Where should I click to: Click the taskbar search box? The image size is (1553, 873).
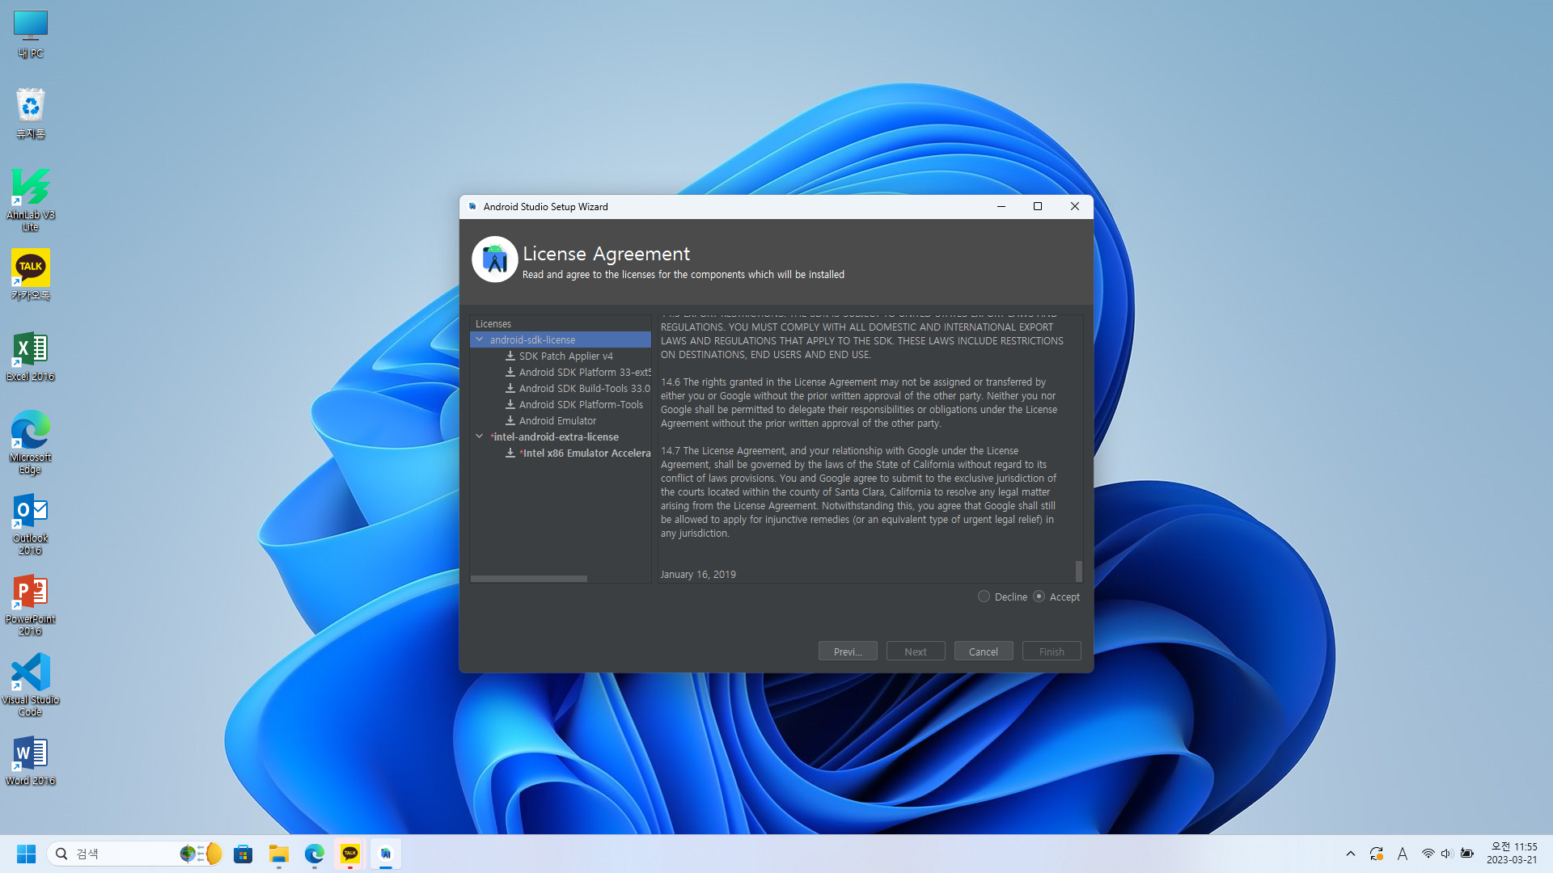(x=135, y=854)
